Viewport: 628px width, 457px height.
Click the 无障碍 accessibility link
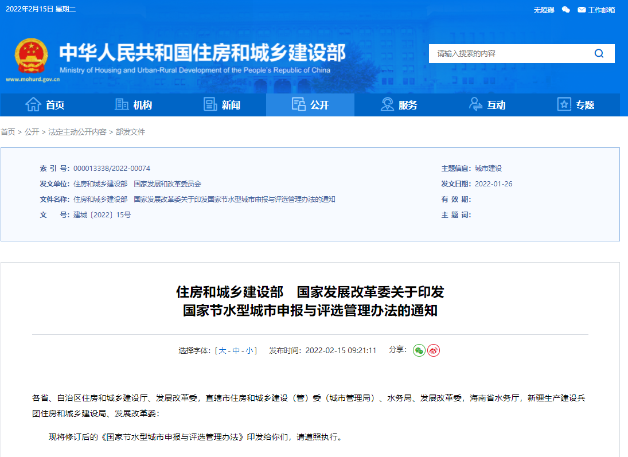[x=544, y=10]
